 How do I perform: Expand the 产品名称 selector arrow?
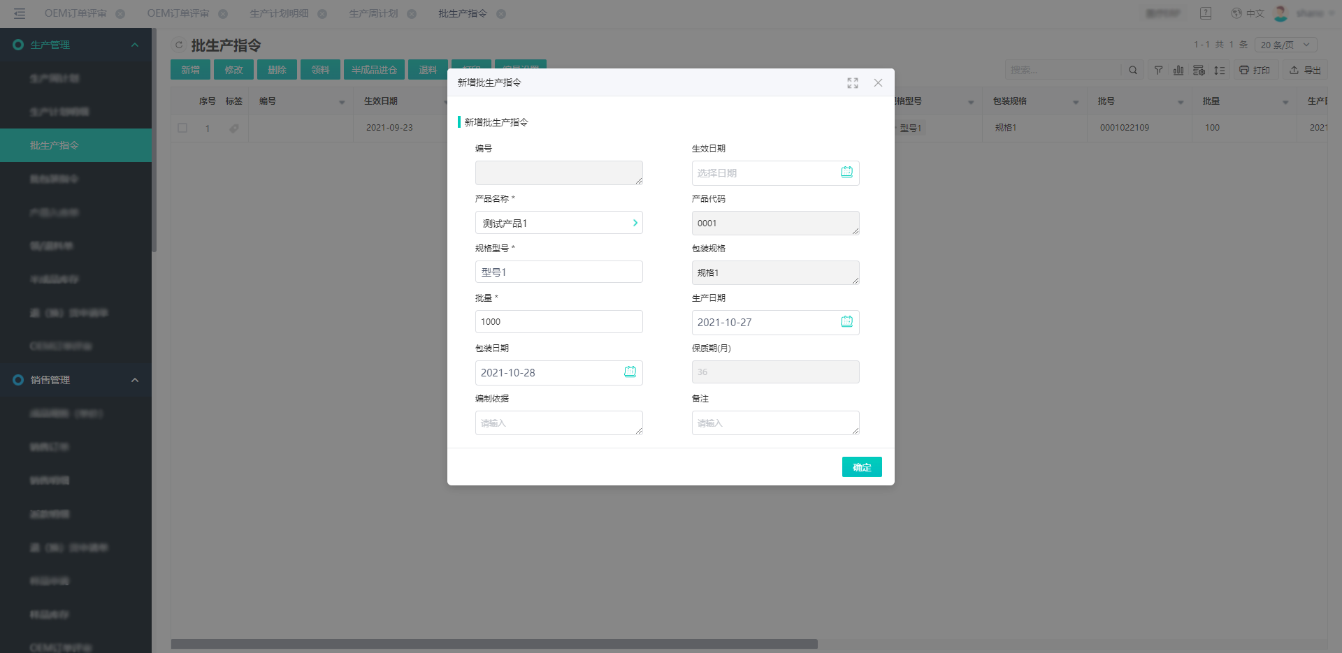(635, 223)
